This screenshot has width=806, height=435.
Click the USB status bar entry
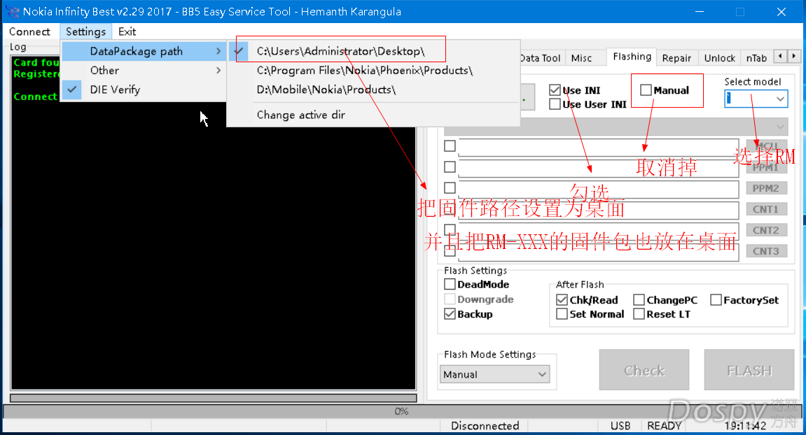(620, 426)
